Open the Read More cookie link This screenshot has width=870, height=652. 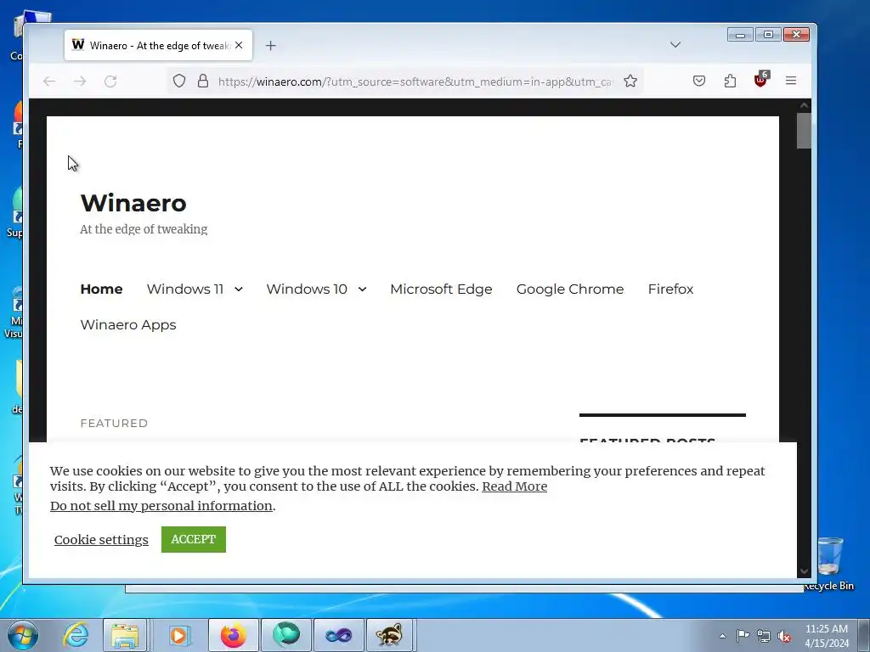click(514, 486)
